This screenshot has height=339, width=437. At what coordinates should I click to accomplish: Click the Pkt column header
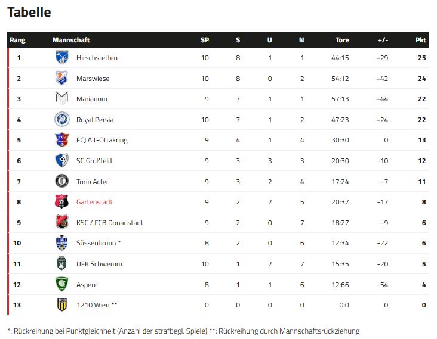click(x=420, y=40)
